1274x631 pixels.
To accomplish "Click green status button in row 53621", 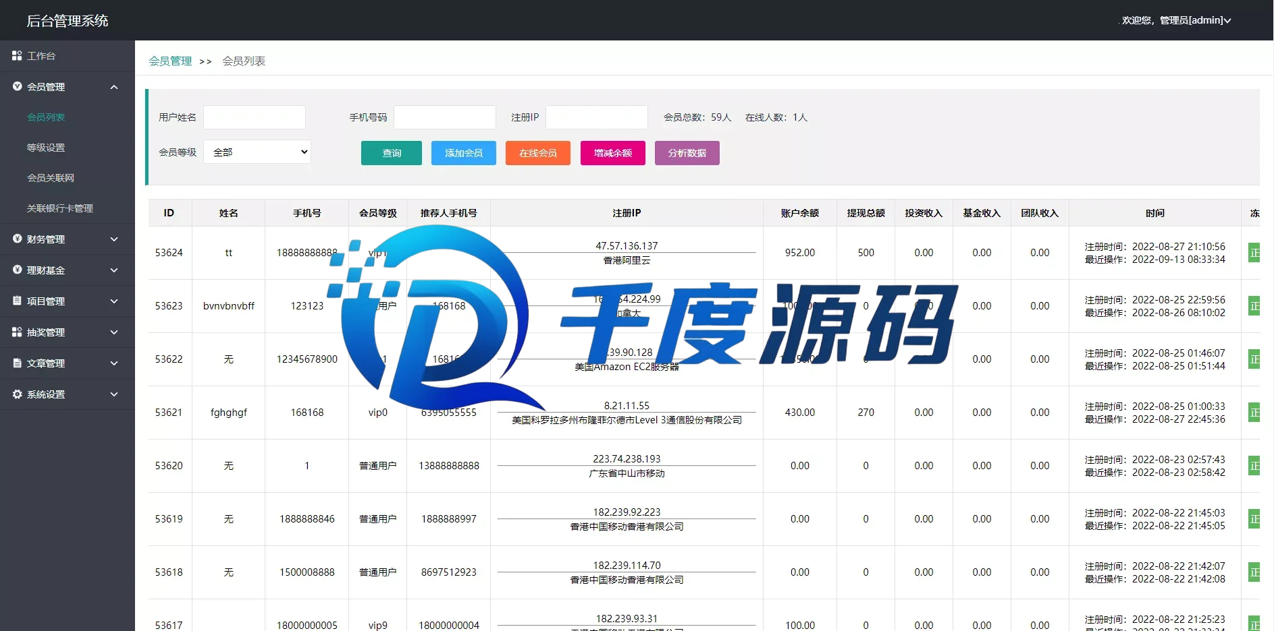I will pos(1254,413).
